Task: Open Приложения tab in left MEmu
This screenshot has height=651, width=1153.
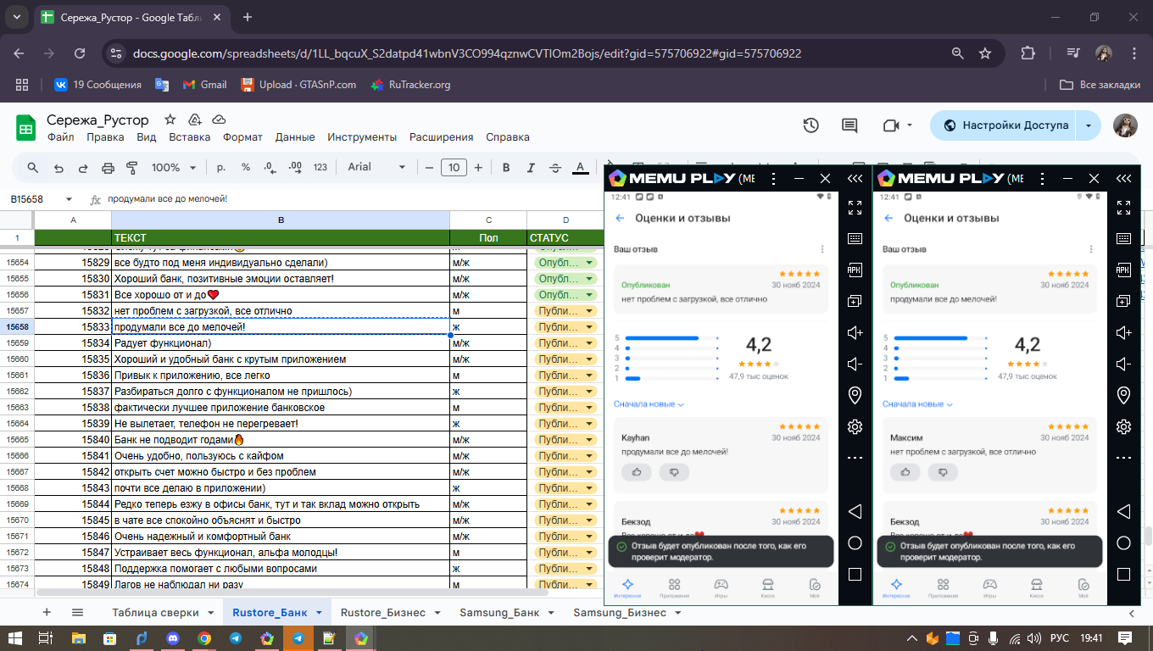Action: [x=675, y=587]
